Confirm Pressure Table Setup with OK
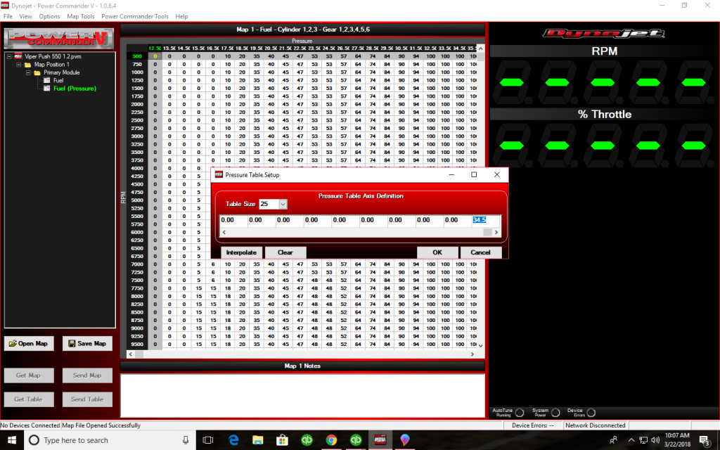Screen dimensions: 720x450 click(437, 252)
